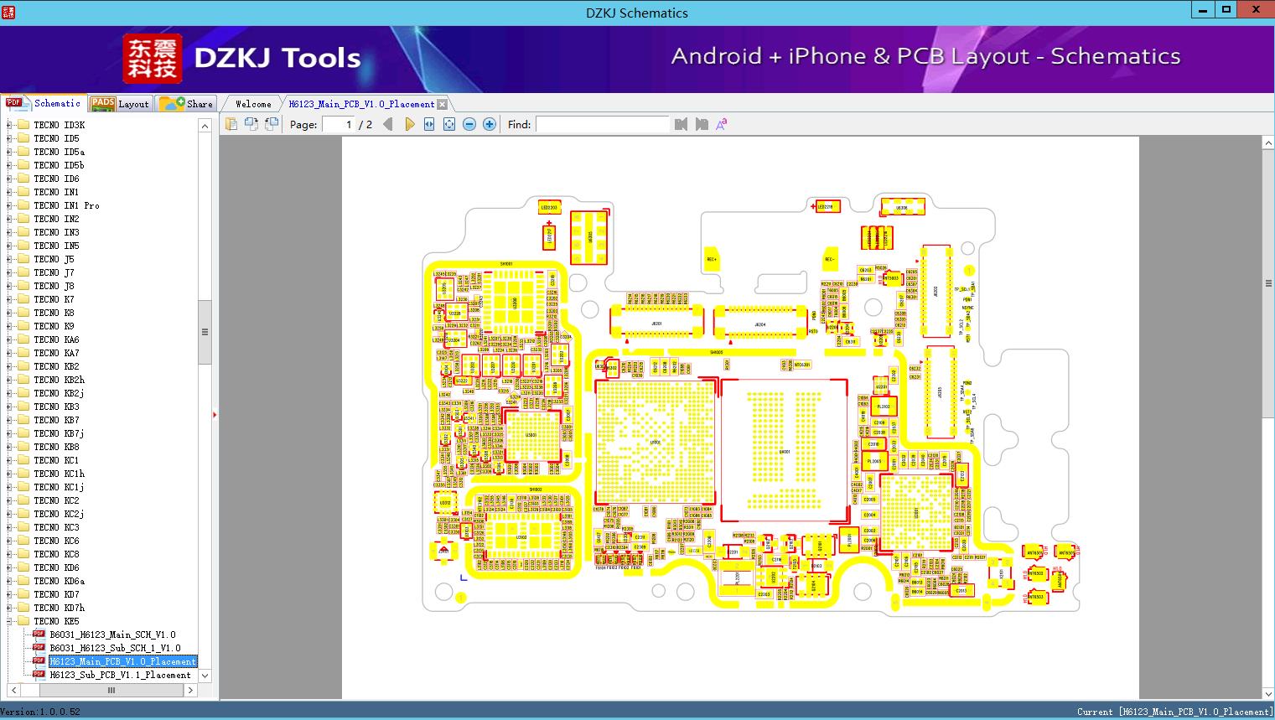This screenshot has height=720, width=1275.
Task: Expand the TECNO KD7h folder
Action: coord(9,608)
